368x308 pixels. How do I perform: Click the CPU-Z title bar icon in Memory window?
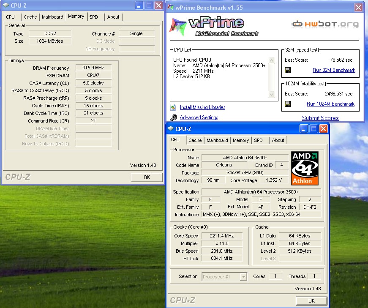(x=6, y=5)
